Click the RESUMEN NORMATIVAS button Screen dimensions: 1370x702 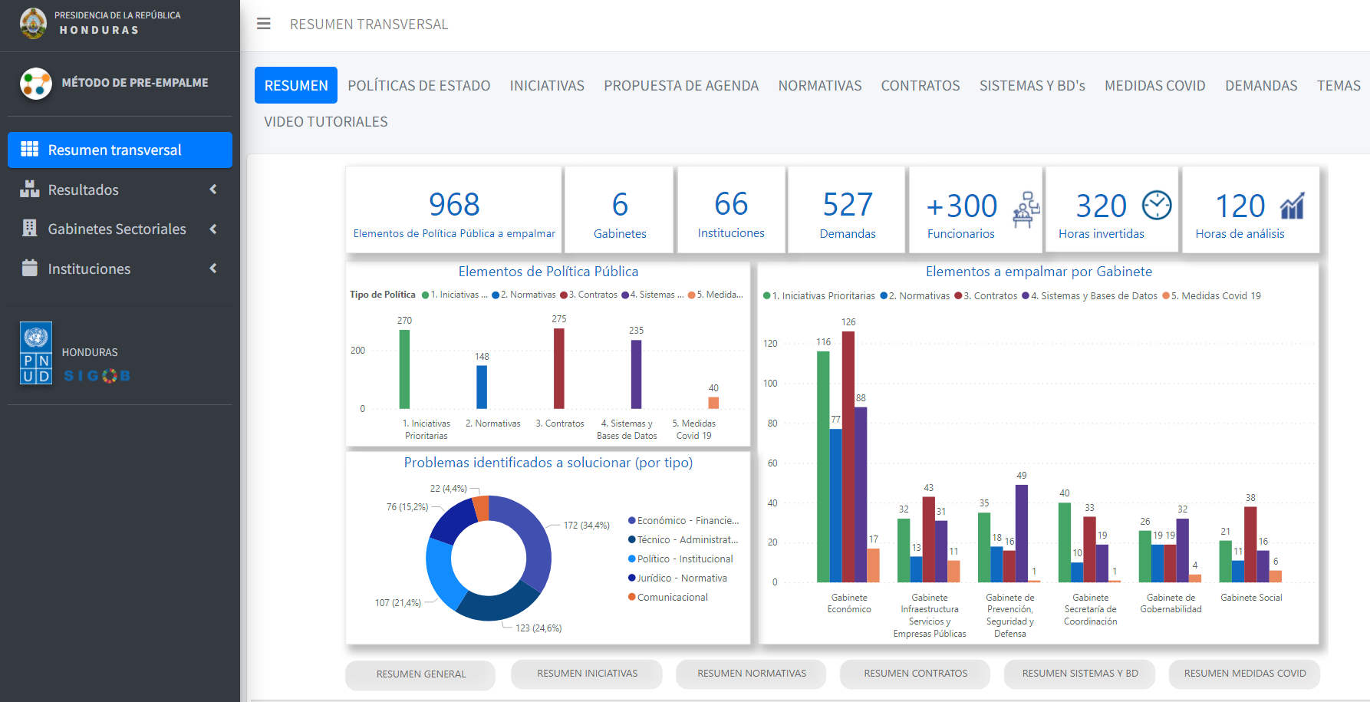click(x=751, y=674)
